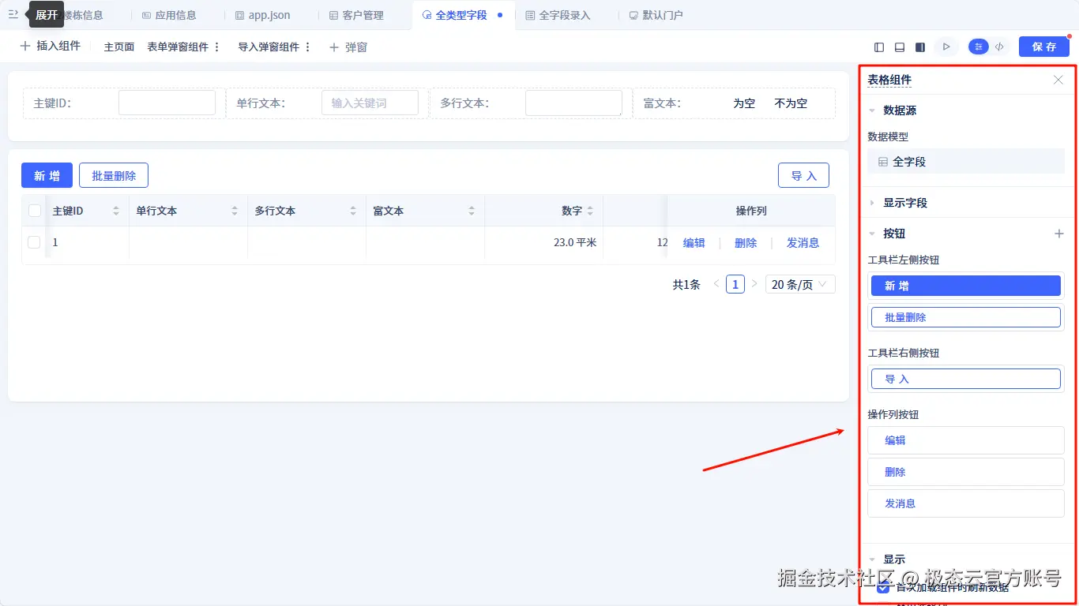The height and width of the screenshot is (606, 1079).
Task: Switch to the 默认门户 tab
Action: [656, 15]
